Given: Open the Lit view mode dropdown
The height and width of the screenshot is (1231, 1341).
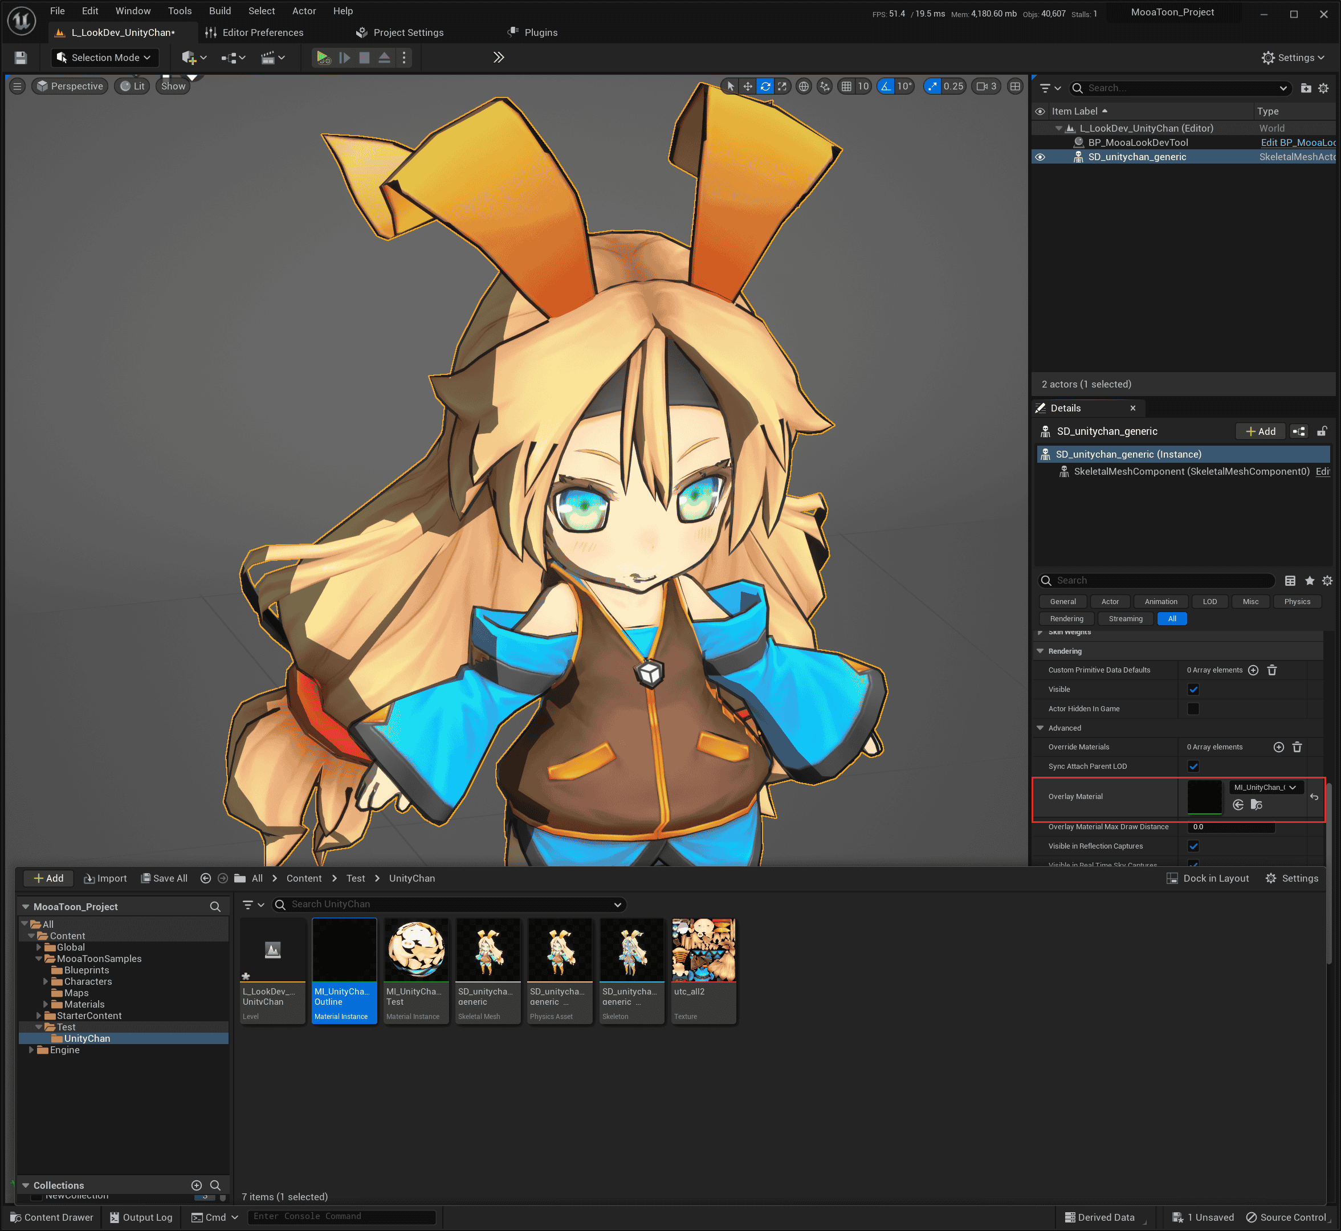Looking at the screenshot, I should click(132, 86).
